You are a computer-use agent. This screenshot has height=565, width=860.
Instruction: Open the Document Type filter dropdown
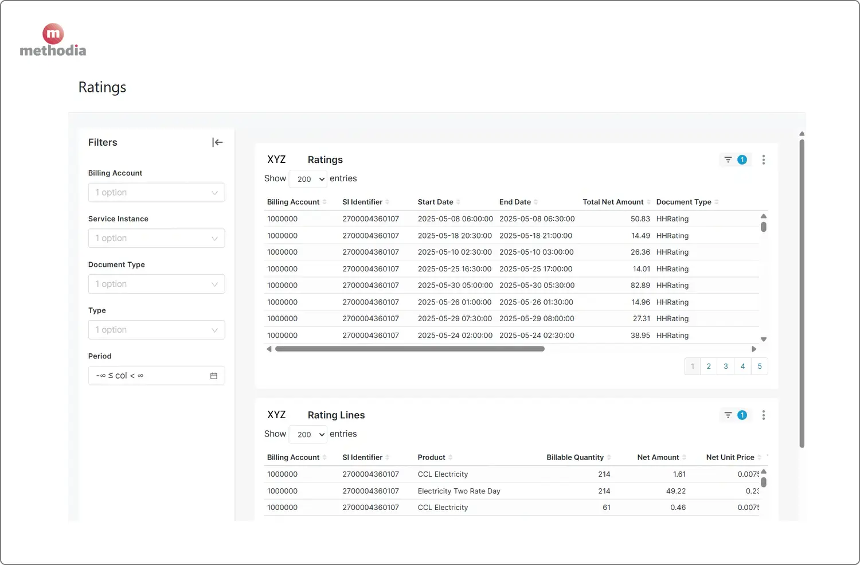click(x=157, y=284)
